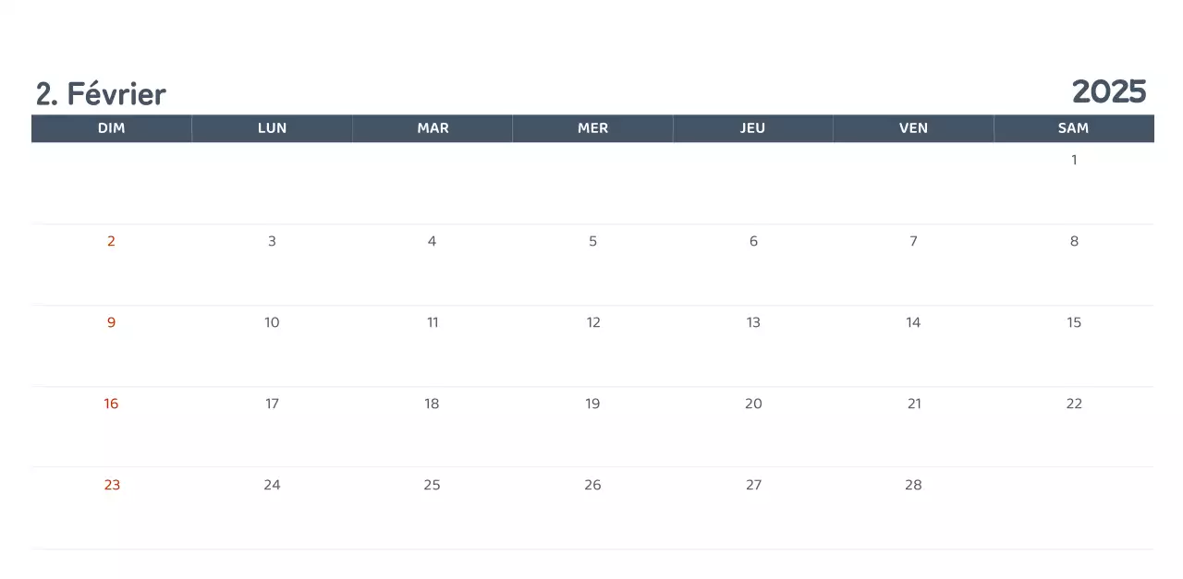Select Thursday the 27th
The image size is (1183, 579).
coord(753,485)
